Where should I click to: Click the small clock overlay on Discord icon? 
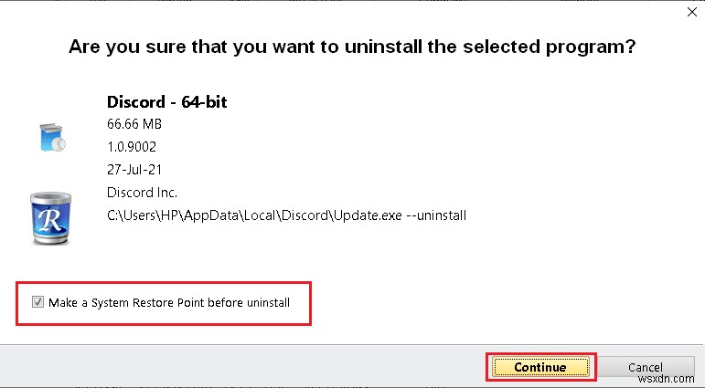(x=59, y=142)
